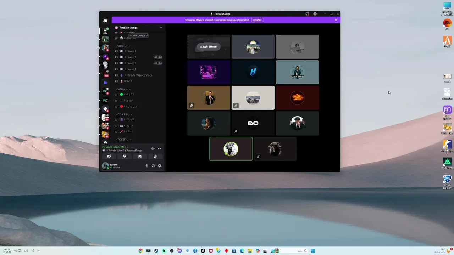Deafen with the headphones icon
454x255 pixels.
click(153, 166)
